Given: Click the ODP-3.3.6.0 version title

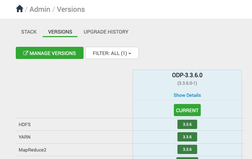Looking at the screenshot, I should [187, 76].
